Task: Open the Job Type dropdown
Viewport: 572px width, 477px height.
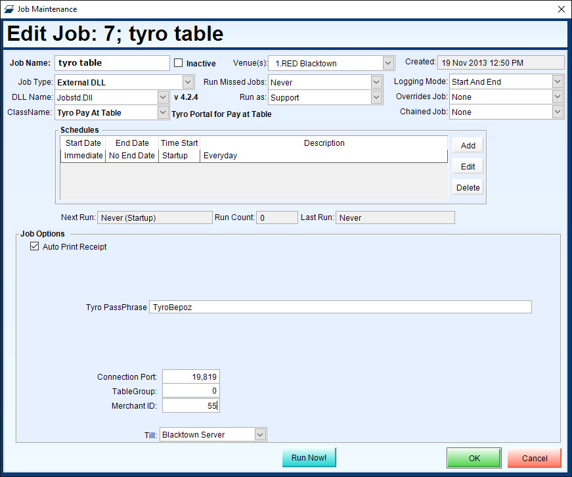Action: tap(187, 81)
